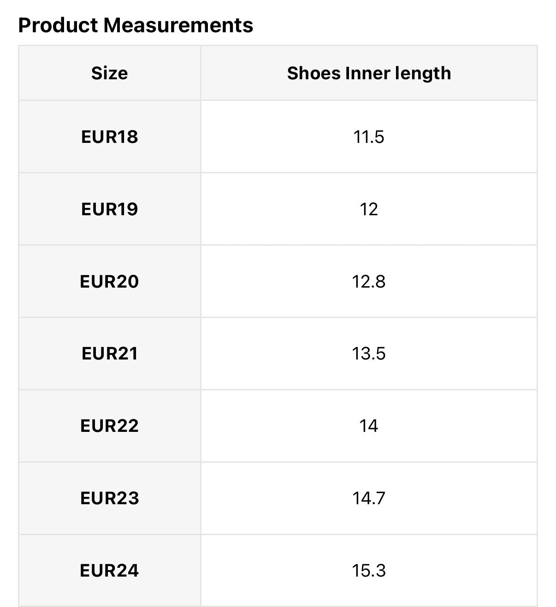Click the 14 inner length value
The width and height of the screenshot is (556, 607).
pyautogui.click(x=369, y=426)
